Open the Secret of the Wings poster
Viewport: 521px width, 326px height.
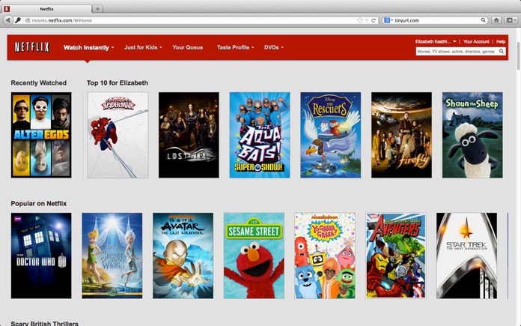tap(112, 256)
